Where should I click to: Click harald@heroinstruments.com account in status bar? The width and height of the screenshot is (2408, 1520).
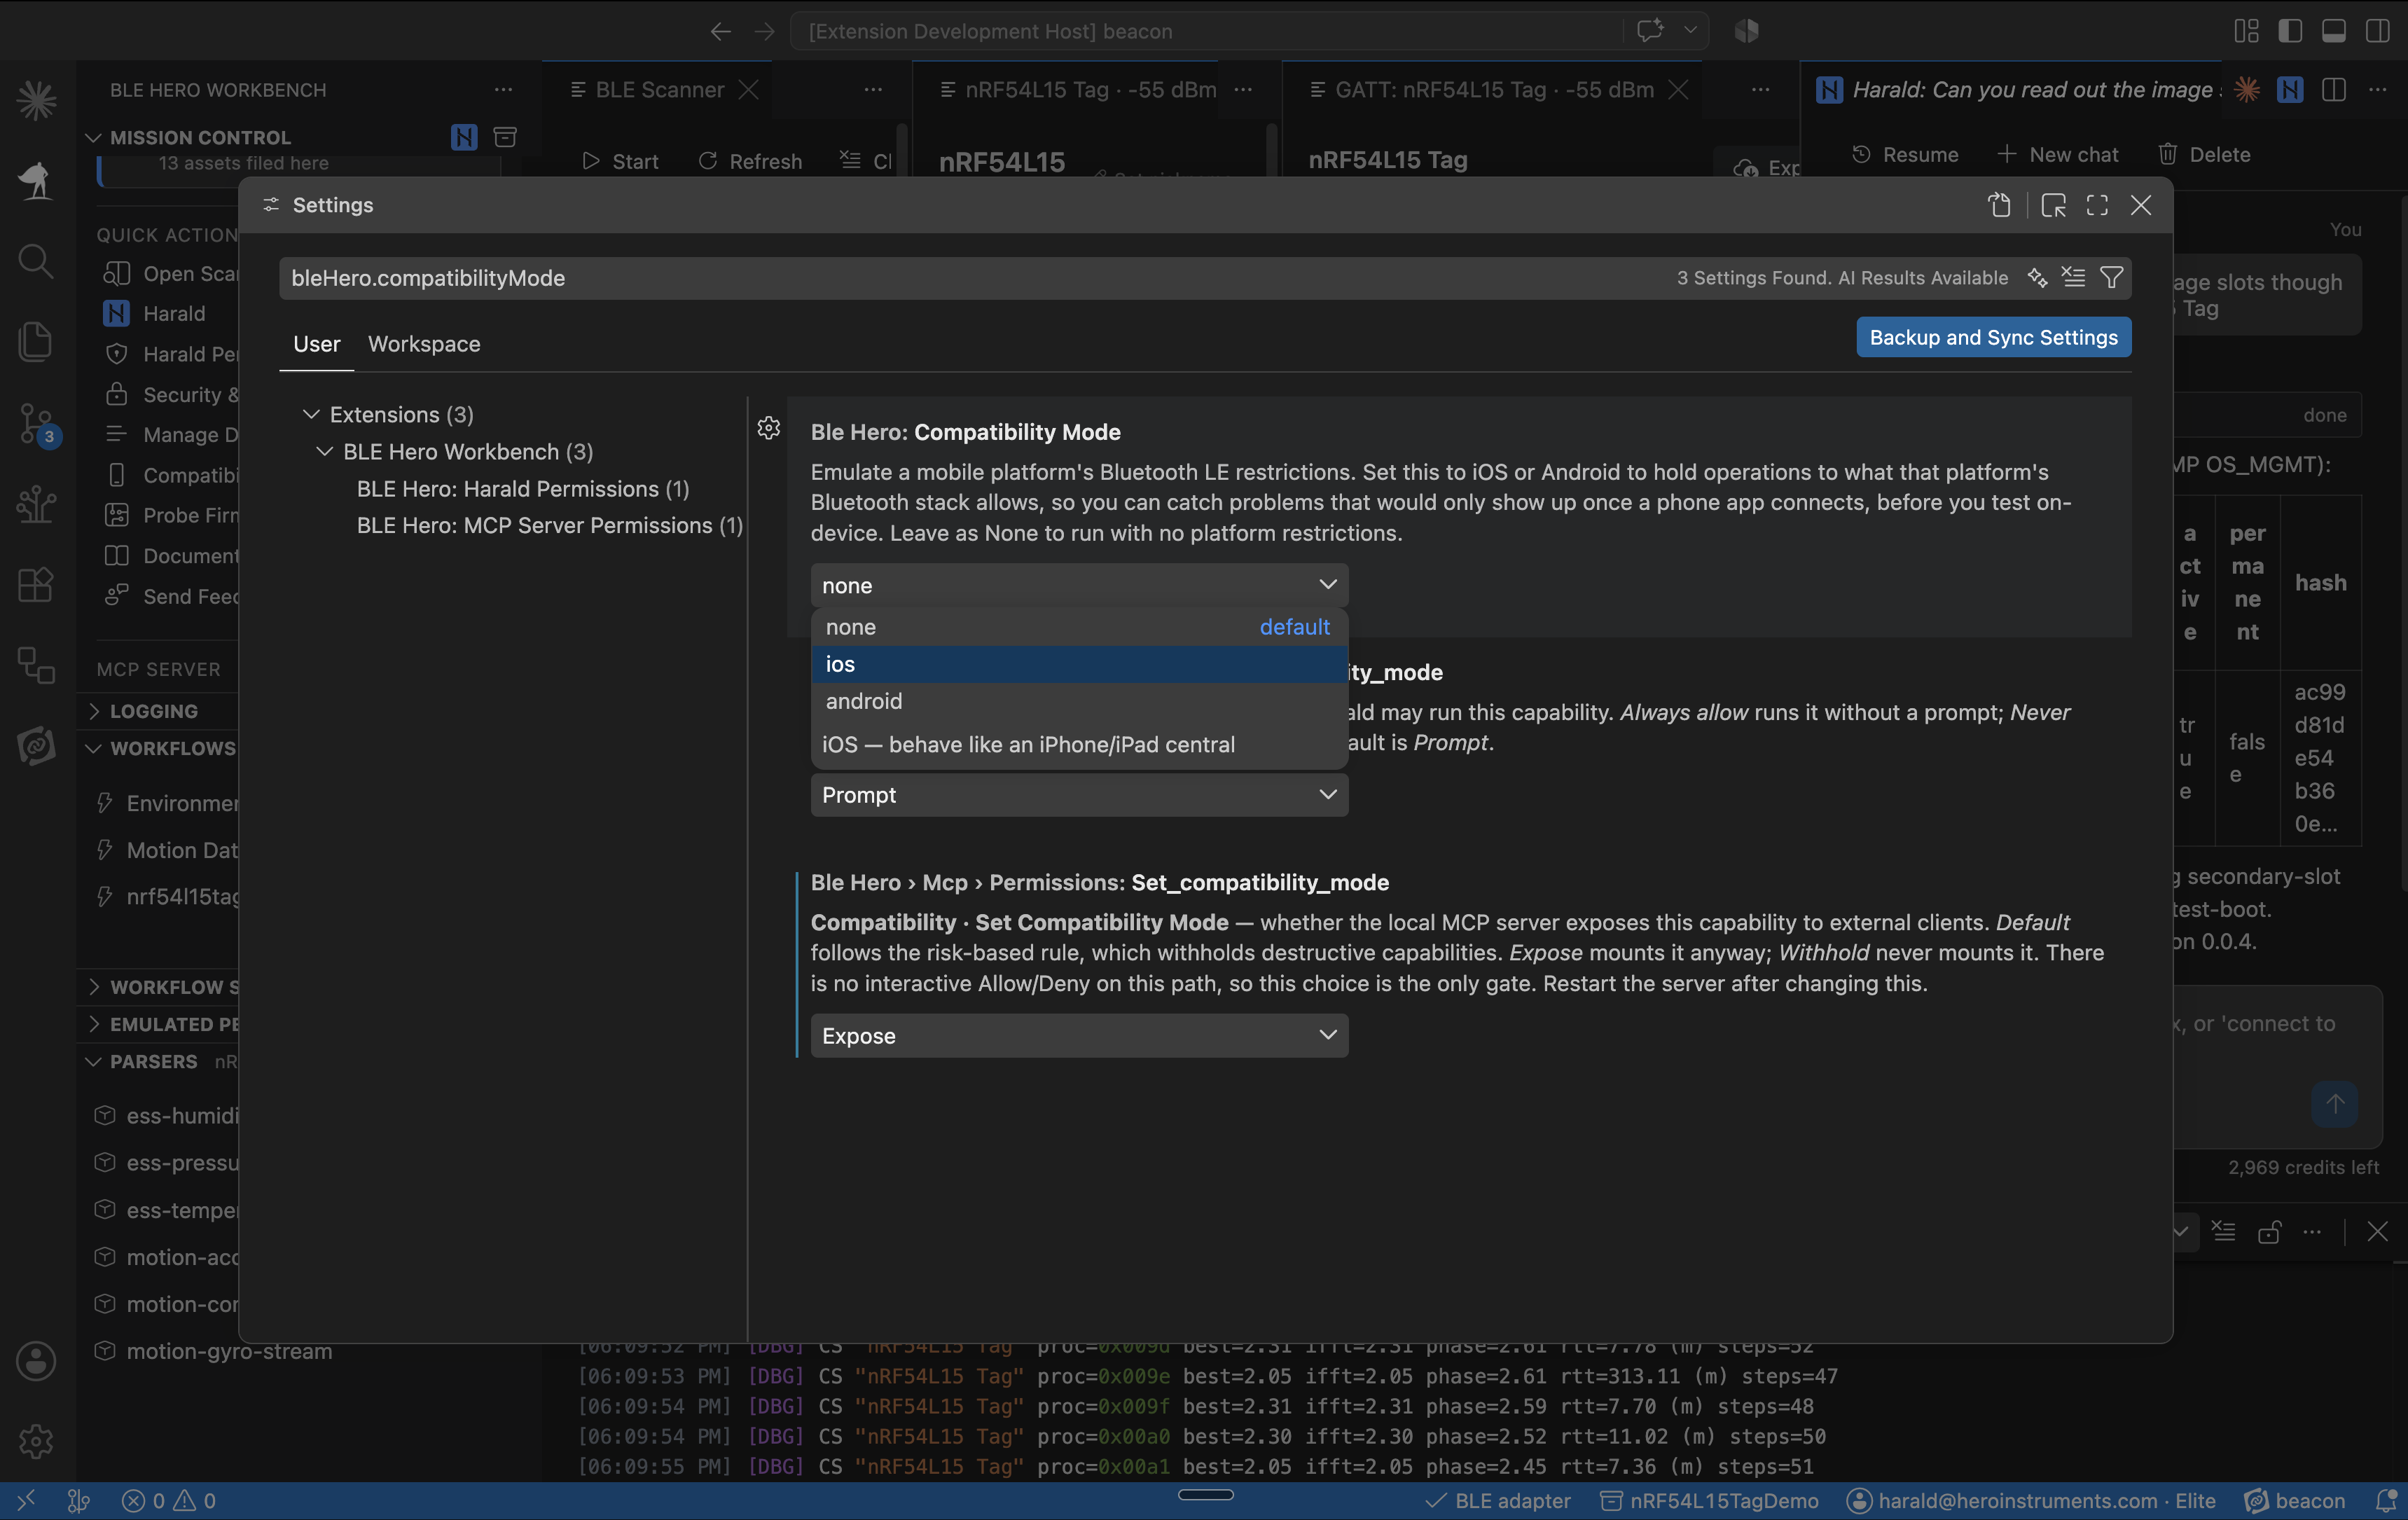point(2031,1500)
